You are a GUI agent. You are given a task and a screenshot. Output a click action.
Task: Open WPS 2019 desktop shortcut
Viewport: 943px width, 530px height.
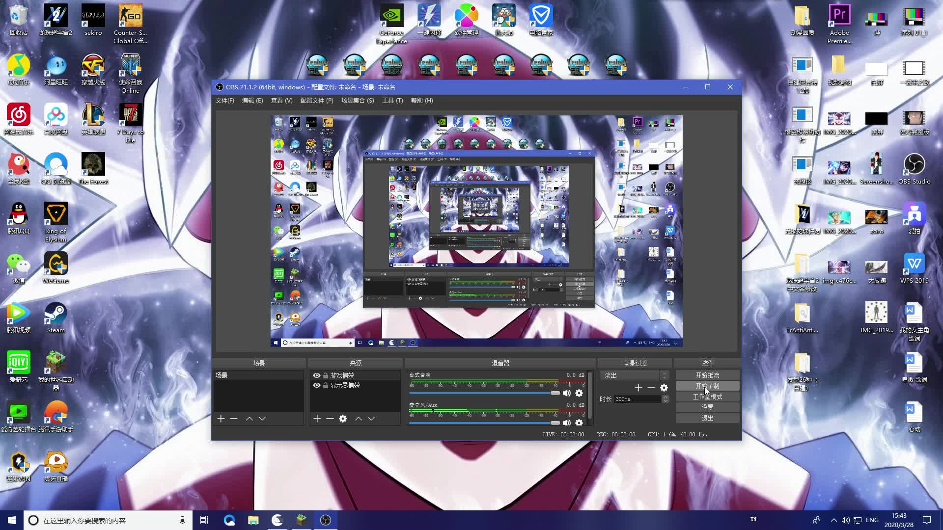(x=914, y=268)
